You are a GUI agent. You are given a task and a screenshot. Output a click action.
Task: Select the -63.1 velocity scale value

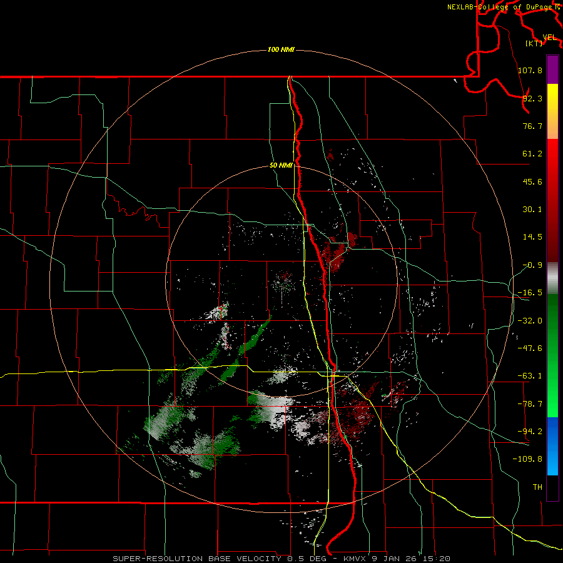pyautogui.click(x=530, y=376)
